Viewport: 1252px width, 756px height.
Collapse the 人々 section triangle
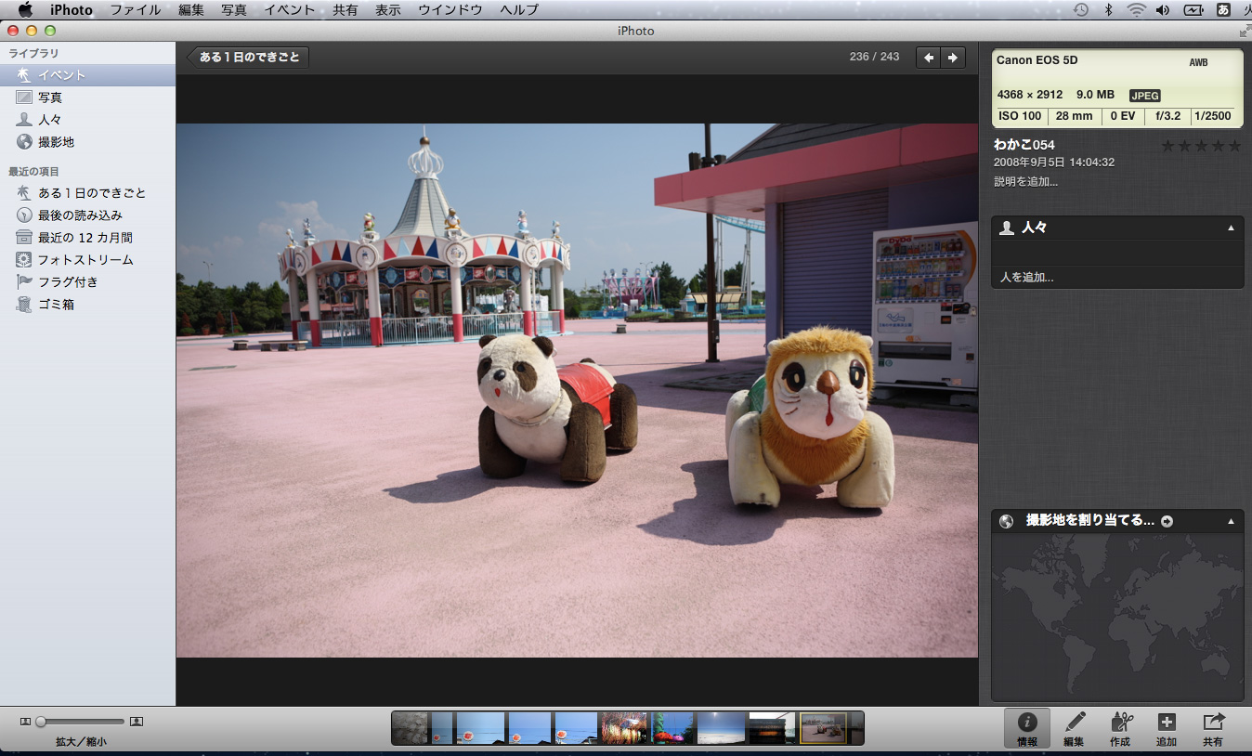pos(1232,228)
